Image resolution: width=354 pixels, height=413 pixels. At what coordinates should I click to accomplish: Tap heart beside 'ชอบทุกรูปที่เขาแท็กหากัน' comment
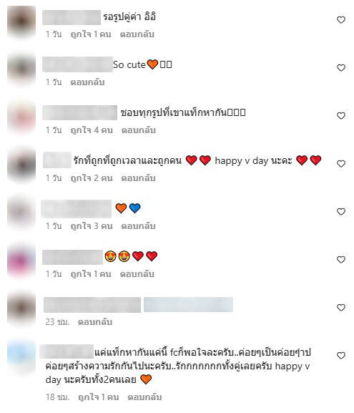tap(341, 116)
